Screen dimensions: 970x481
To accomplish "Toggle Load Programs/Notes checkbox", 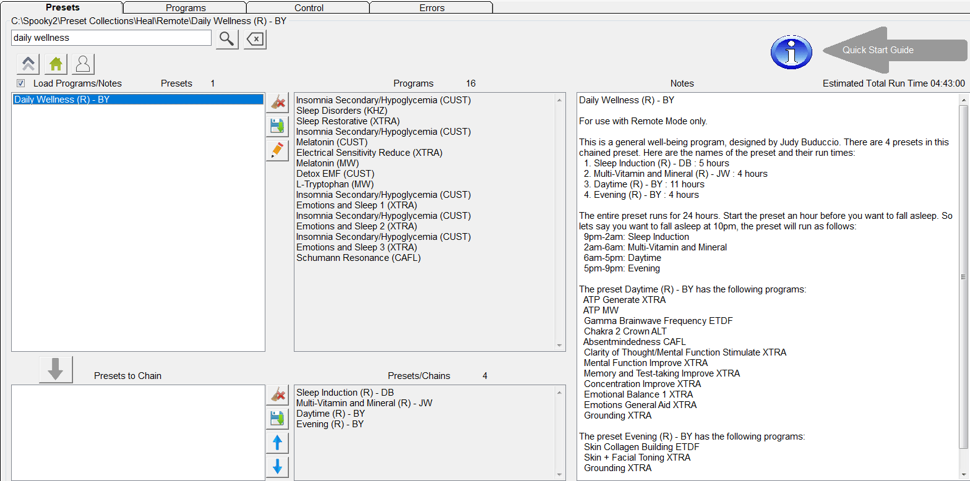I will (21, 83).
